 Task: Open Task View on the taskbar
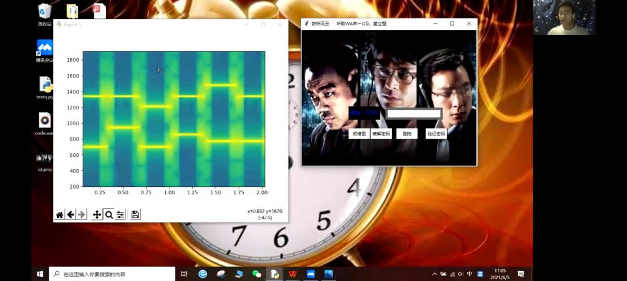[x=184, y=274]
